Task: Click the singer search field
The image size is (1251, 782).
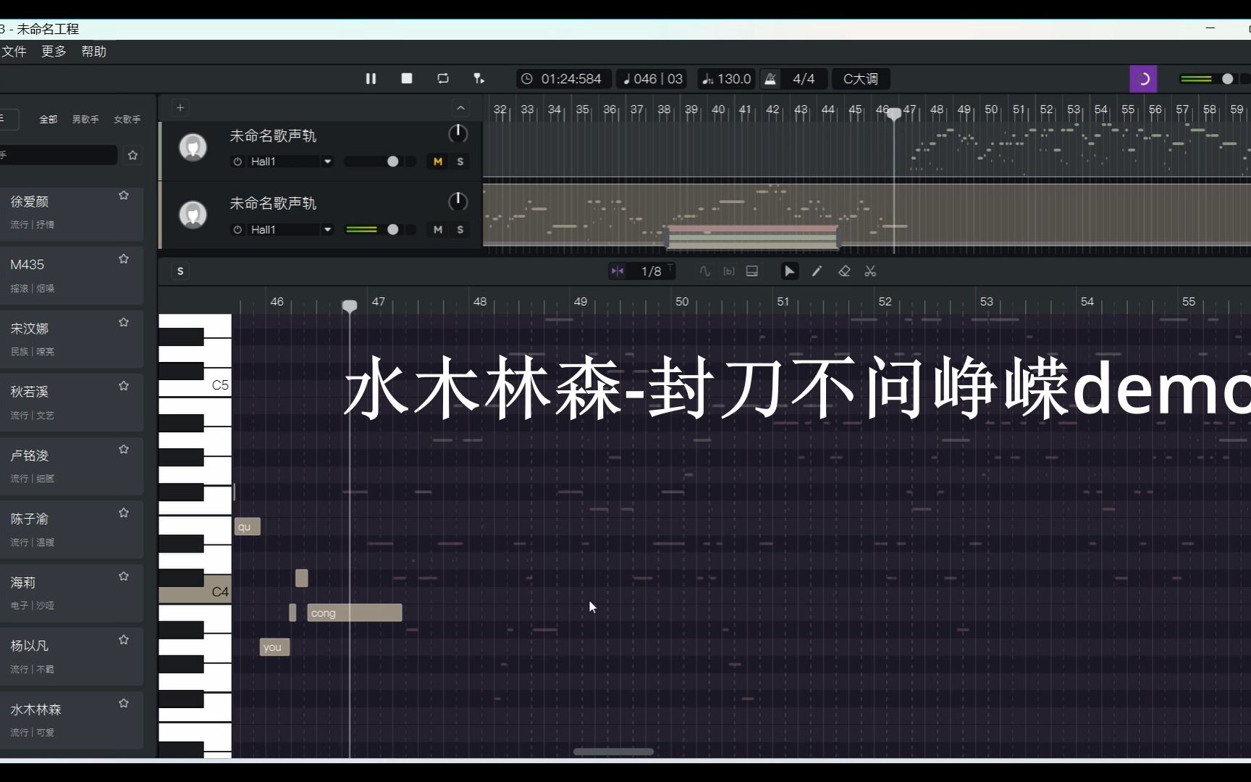Action: coord(58,155)
